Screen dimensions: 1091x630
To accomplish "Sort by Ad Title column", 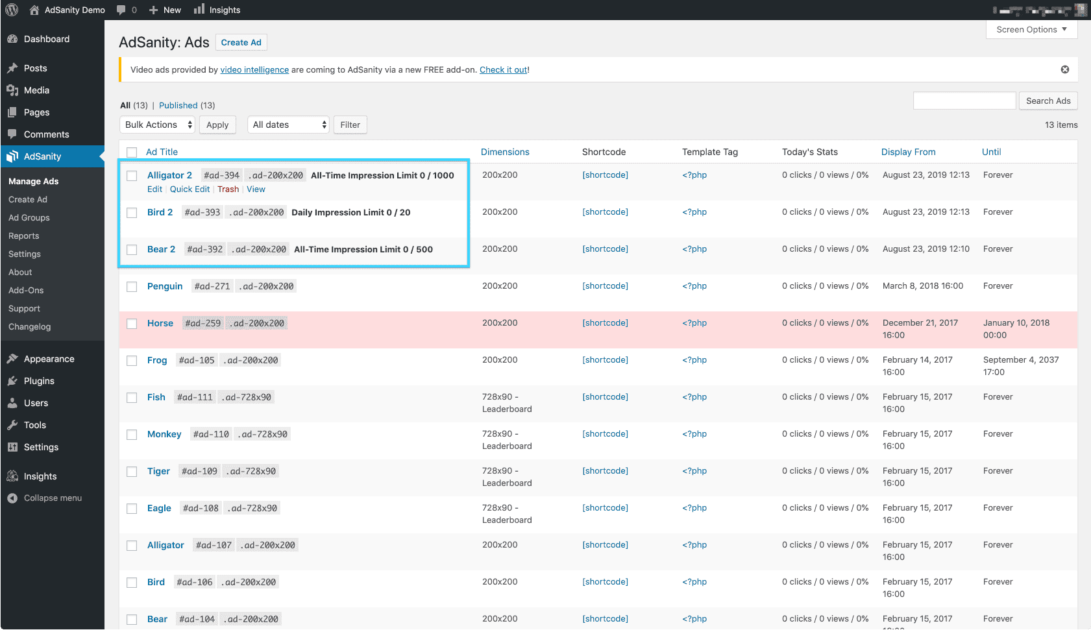I will 162,152.
